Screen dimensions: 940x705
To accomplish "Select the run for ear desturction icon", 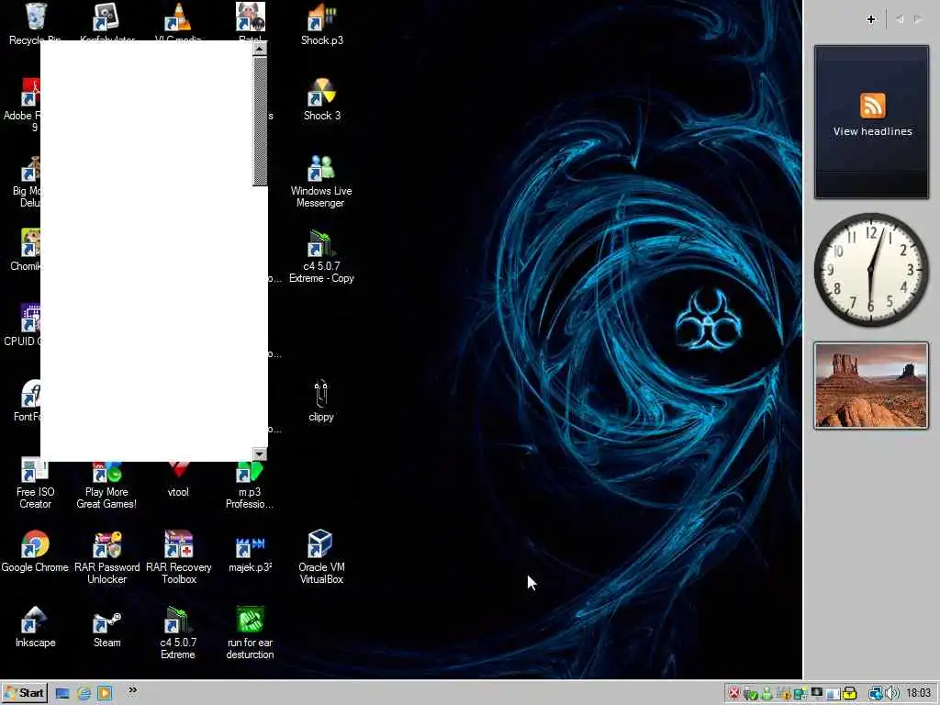I will (x=250, y=632).
